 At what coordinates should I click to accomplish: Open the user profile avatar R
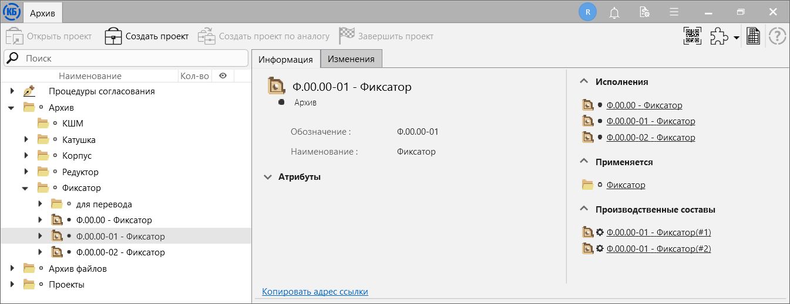[x=587, y=12]
